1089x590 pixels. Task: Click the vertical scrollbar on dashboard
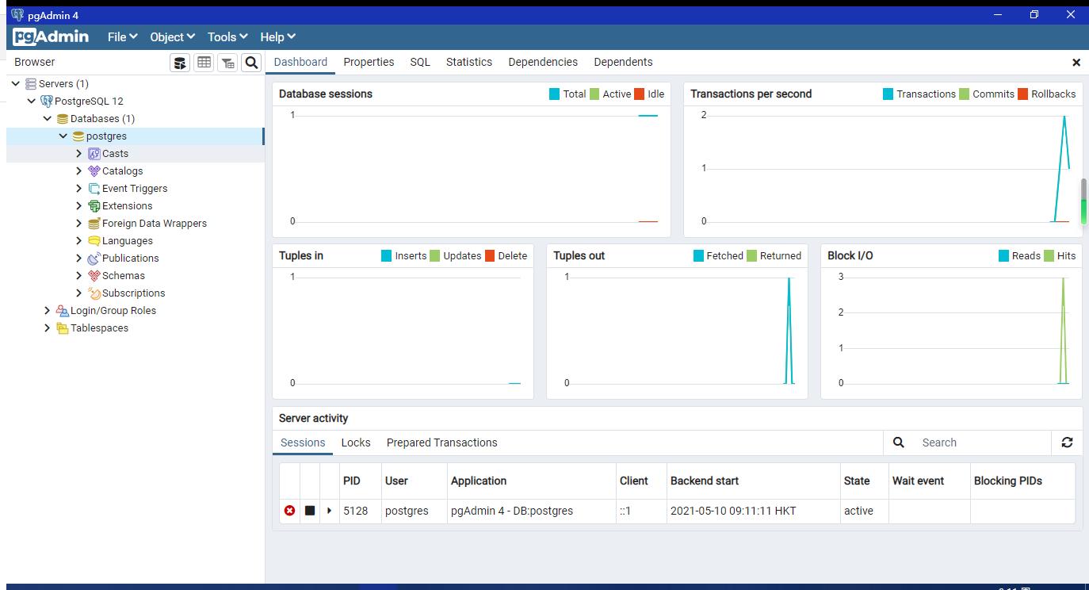(x=1083, y=201)
